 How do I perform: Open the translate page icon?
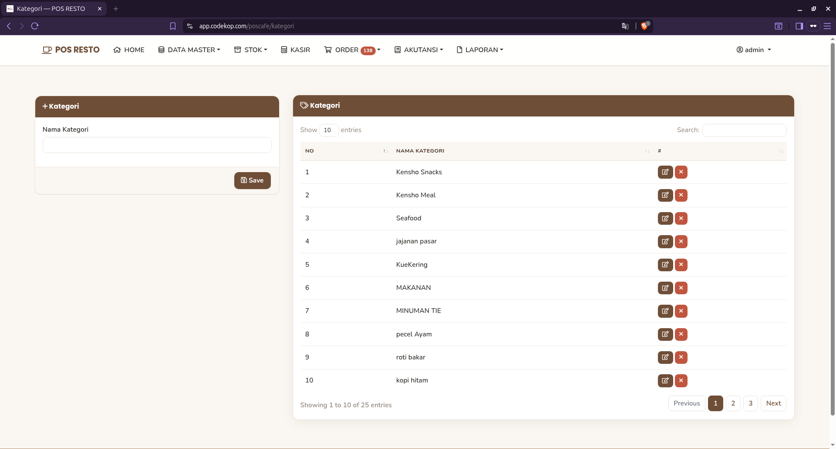tap(625, 26)
